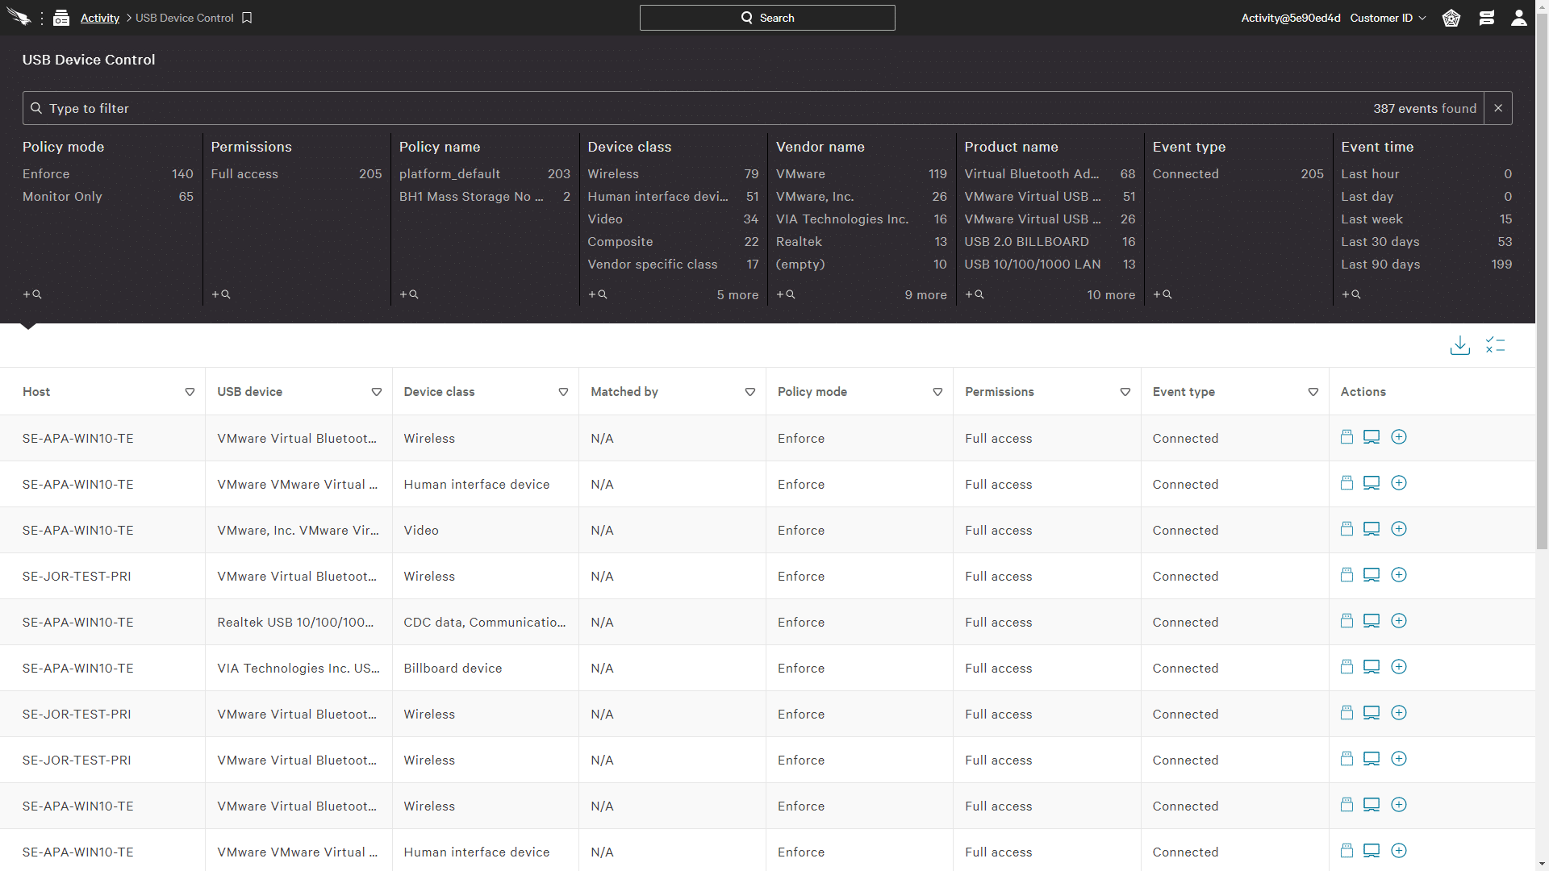Clear the filter with the X button
This screenshot has height=871, width=1549.
(1498, 108)
